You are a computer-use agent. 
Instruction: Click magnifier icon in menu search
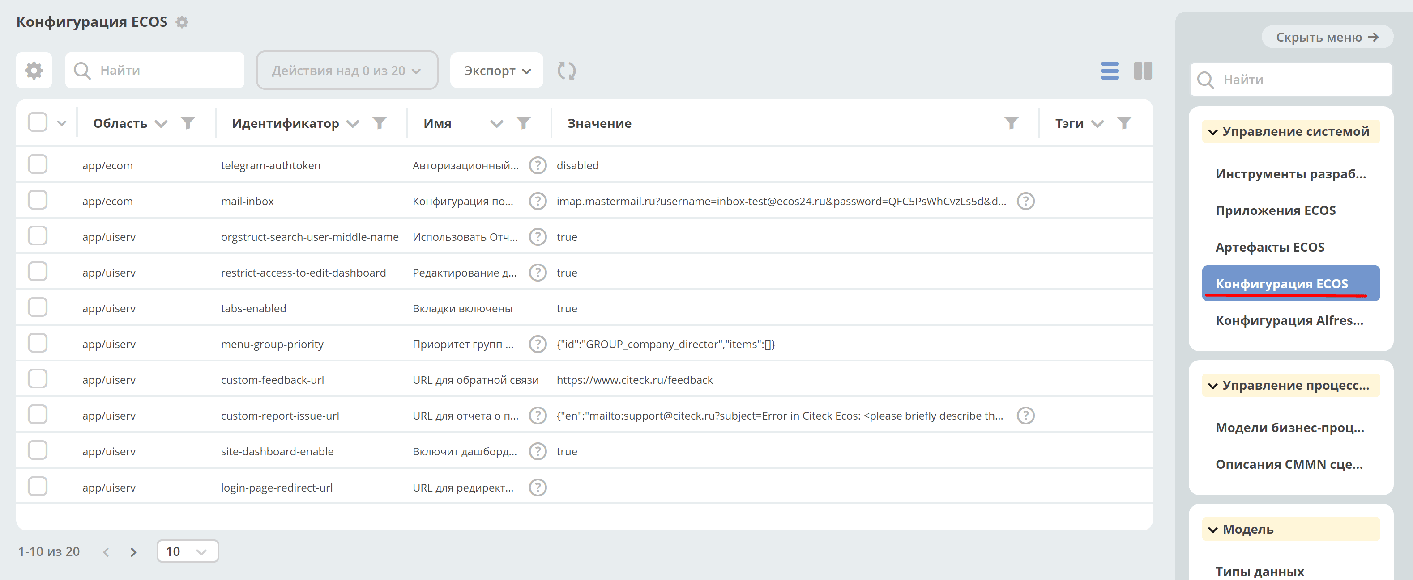1206,80
